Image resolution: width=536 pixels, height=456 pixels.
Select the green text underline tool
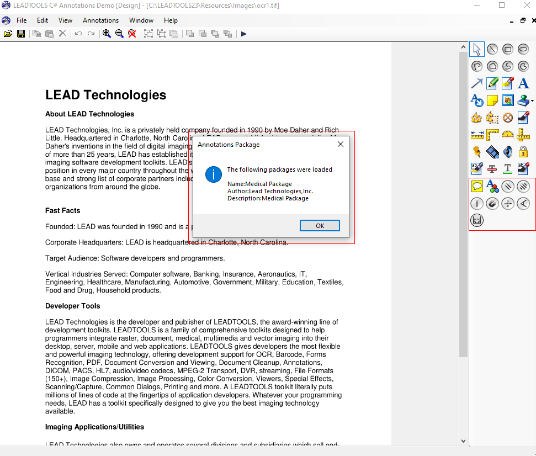[508, 169]
